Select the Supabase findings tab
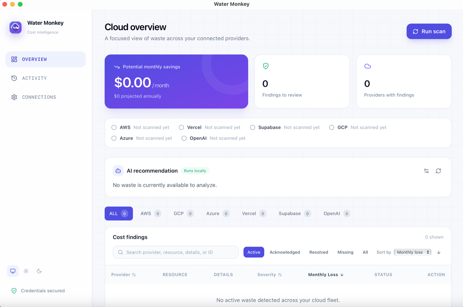Screen dimensions: 463x307 point(295,214)
